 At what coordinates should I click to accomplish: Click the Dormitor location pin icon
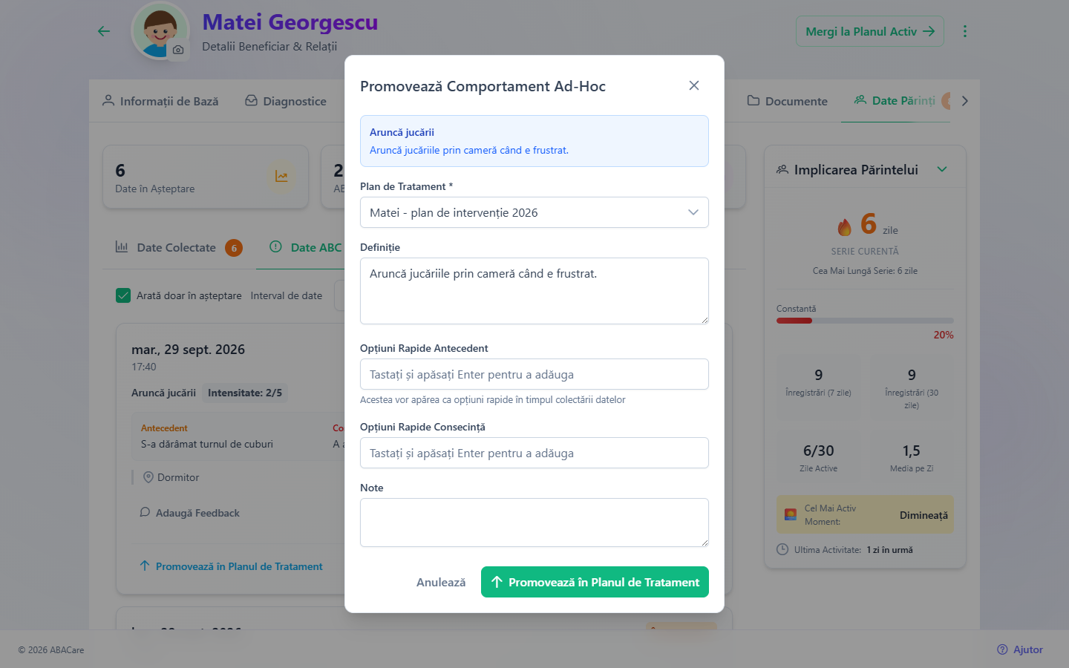coord(148,477)
